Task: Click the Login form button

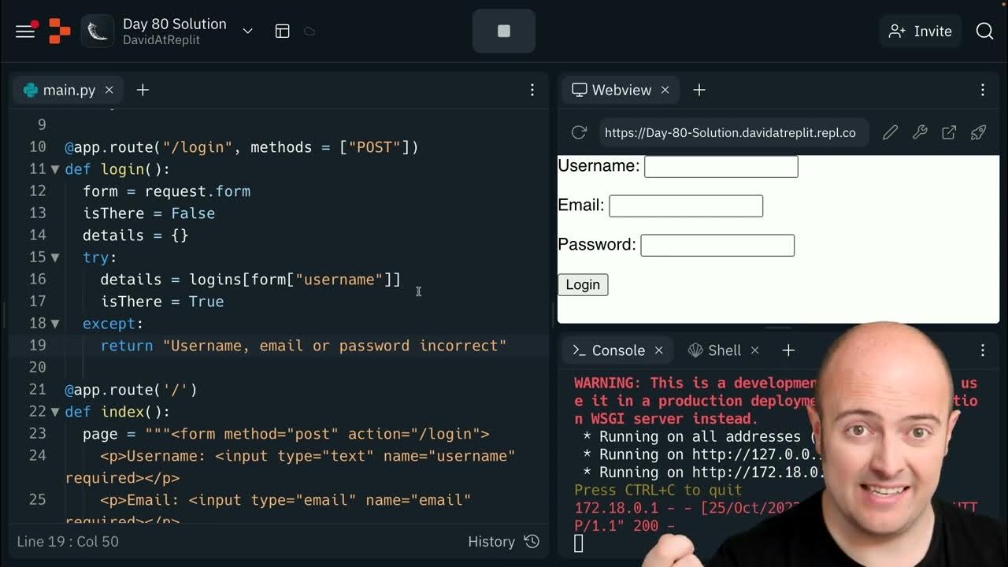Action: pos(583,284)
